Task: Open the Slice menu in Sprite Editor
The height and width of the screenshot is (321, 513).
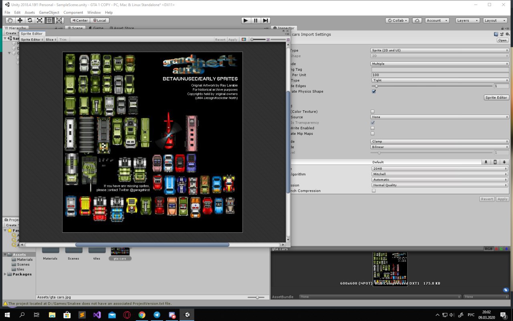Action: pos(50,40)
